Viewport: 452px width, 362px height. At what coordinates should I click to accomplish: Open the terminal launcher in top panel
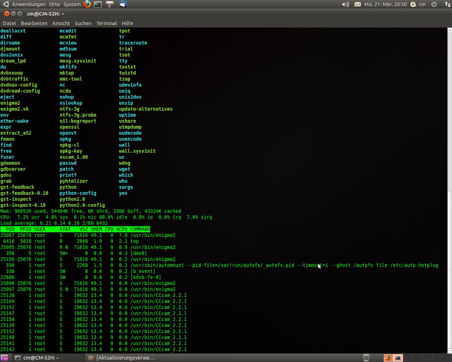coord(98,4)
